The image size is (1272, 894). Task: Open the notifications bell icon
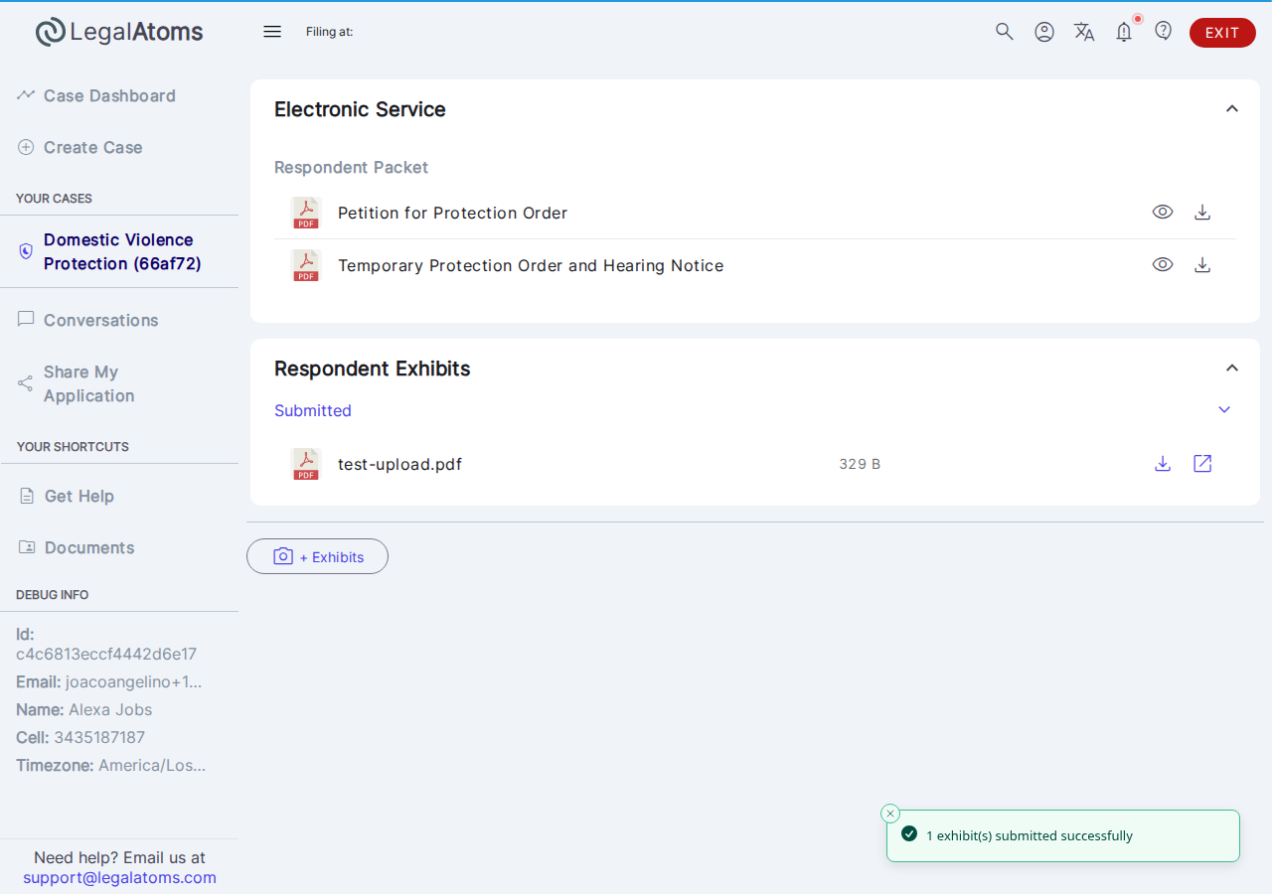[1124, 32]
